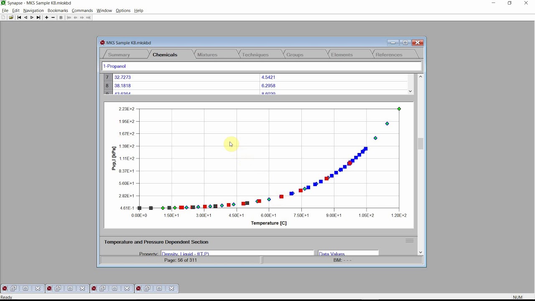Click the Page: 56 of 311 status
The image size is (535, 301).
tap(181, 260)
